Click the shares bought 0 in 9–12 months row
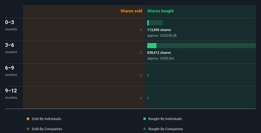The height and width of the screenshot is (133, 261). 148,98
